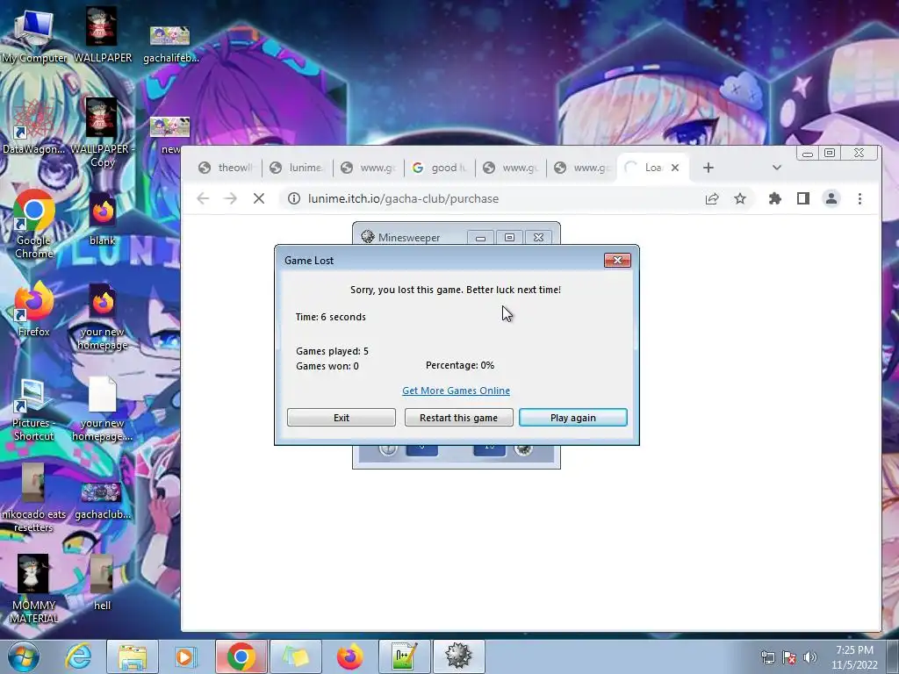
Task: Toggle Chrome side panel icon
Action: click(802, 198)
